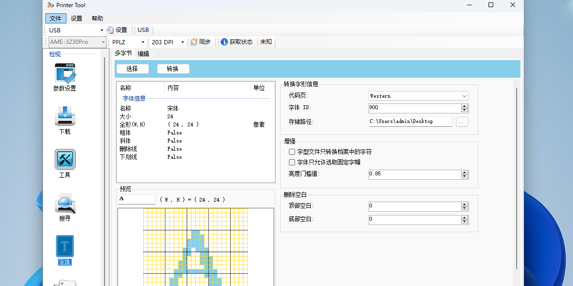
Task: Select the 全形(W,H) row
Action: (196, 125)
